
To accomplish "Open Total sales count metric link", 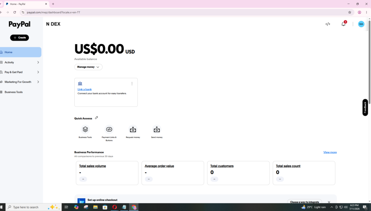I will (x=288, y=166).
